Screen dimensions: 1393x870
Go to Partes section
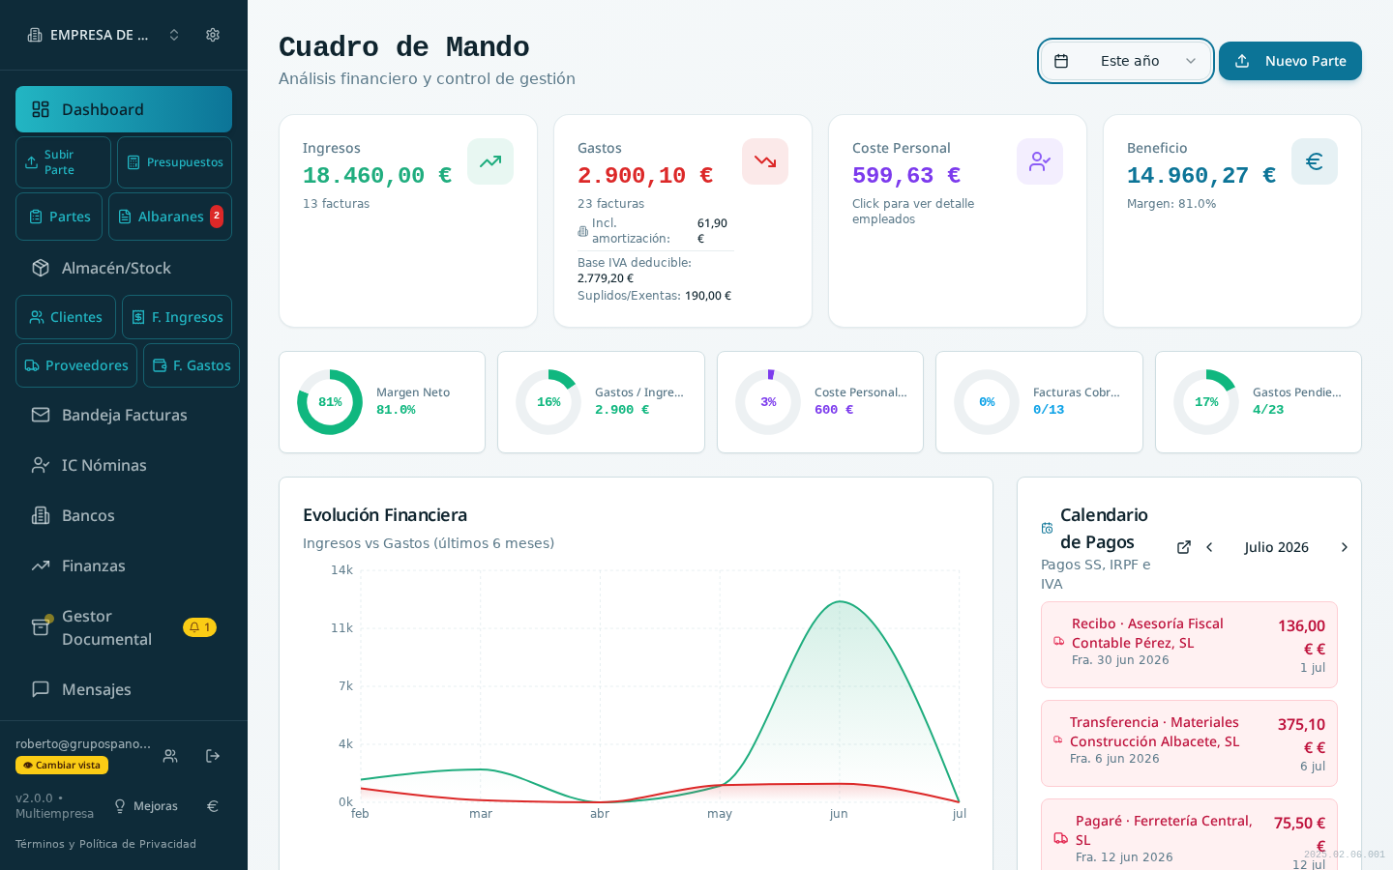[59, 217]
